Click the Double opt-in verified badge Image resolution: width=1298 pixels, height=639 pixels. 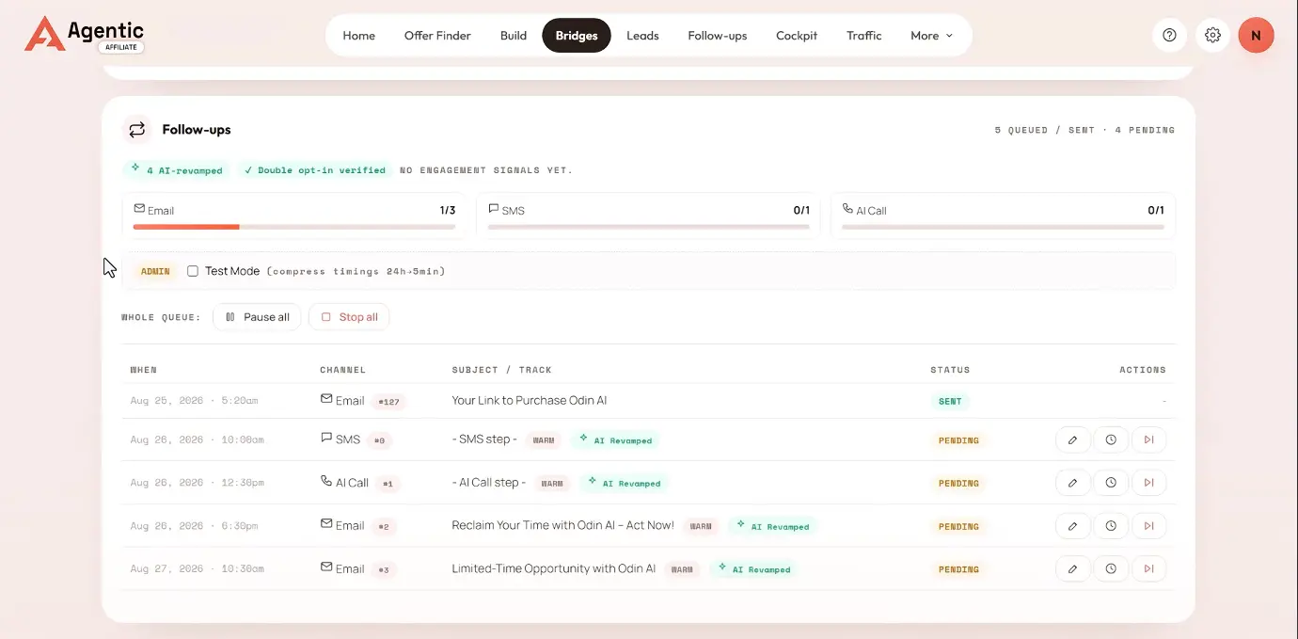(x=314, y=170)
